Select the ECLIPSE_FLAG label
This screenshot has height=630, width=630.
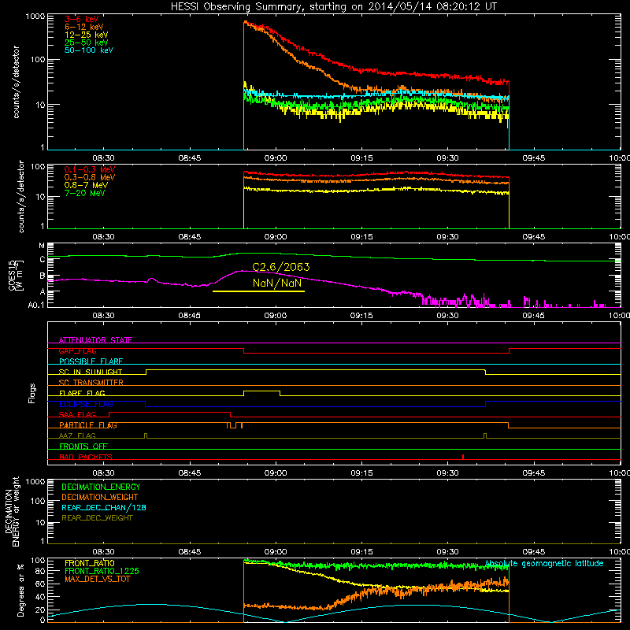pyautogui.click(x=86, y=404)
